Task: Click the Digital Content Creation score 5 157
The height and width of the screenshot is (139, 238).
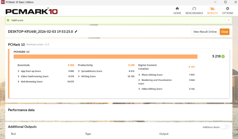Action: click(192, 67)
